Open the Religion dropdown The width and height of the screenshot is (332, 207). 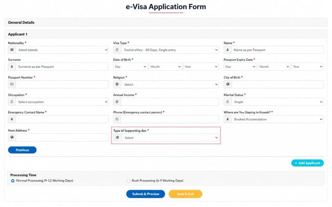pos(166,84)
